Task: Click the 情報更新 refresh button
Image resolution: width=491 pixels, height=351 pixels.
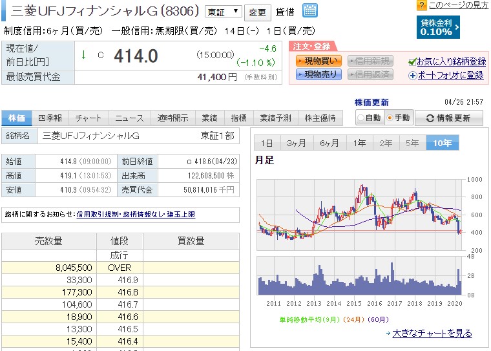Action: 449,118
